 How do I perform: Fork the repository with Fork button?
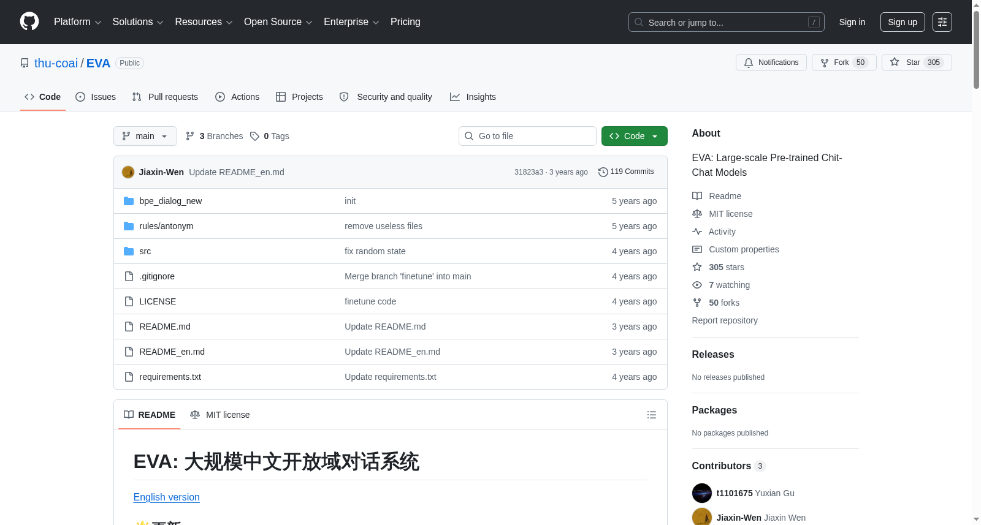[x=844, y=62]
